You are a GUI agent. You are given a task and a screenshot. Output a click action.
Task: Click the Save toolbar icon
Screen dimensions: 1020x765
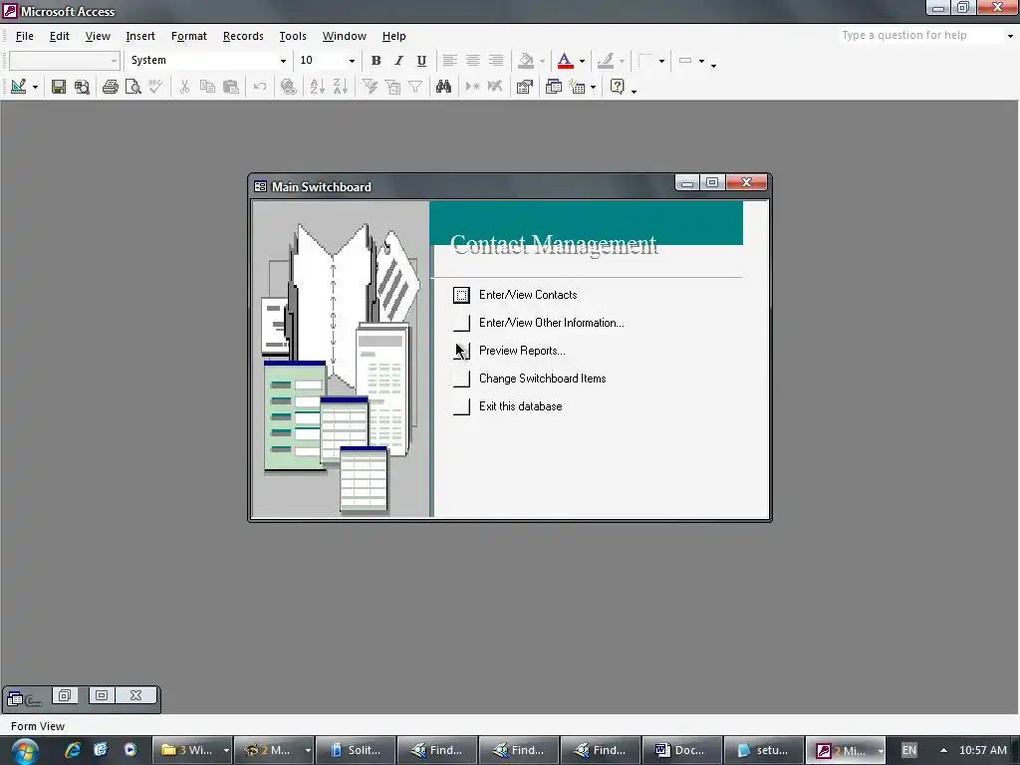(x=59, y=87)
